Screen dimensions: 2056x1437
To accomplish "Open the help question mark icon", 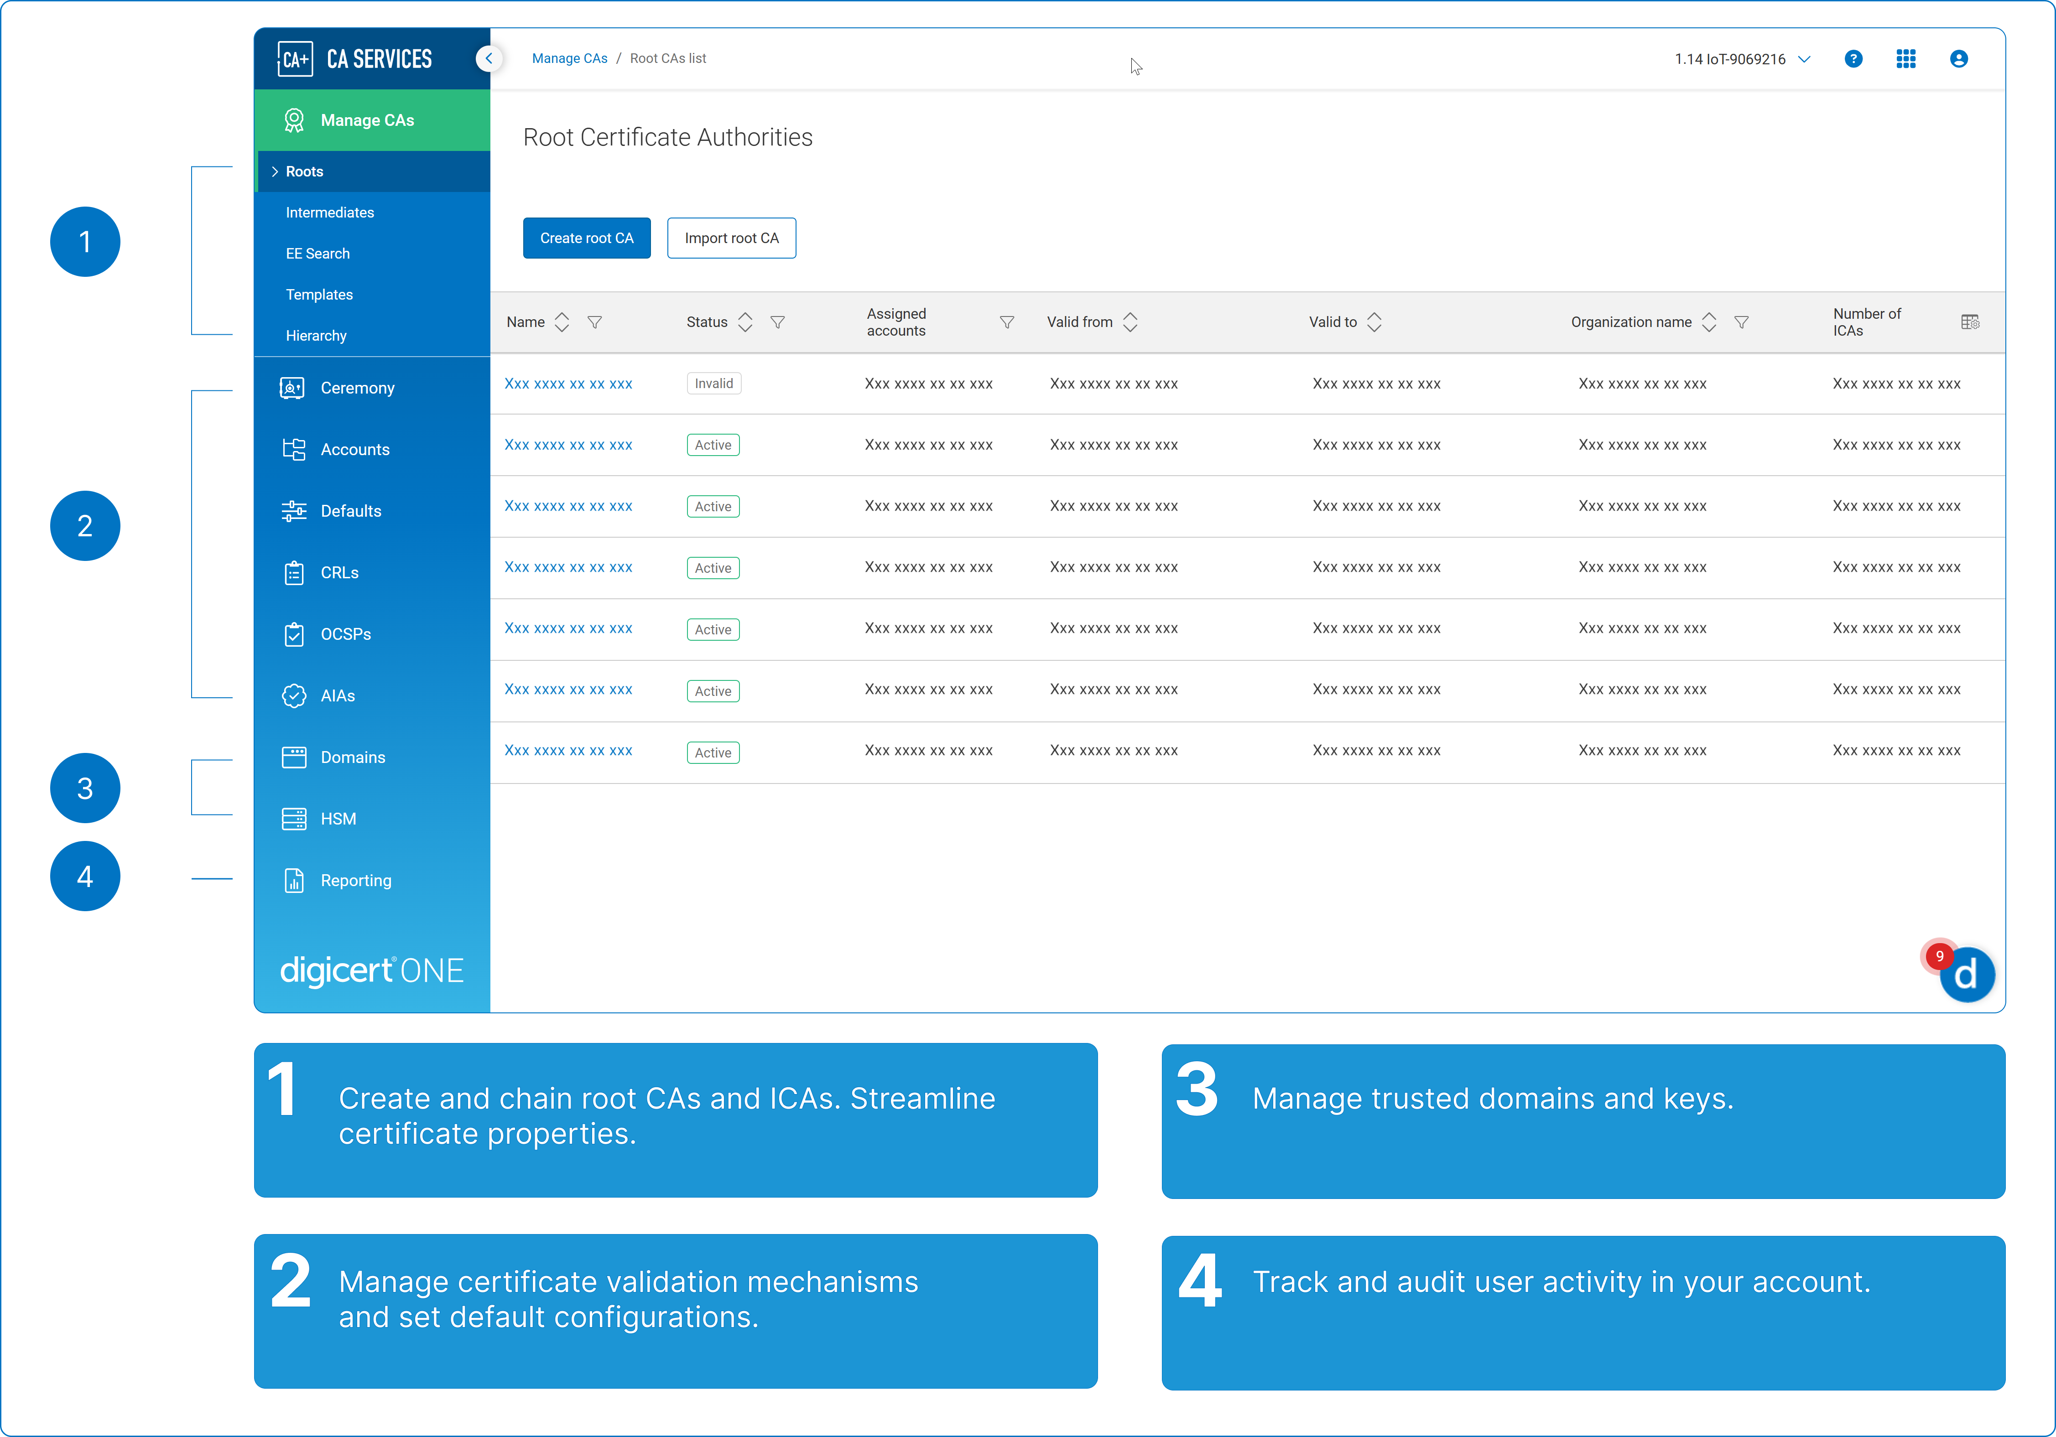I will click(x=1853, y=59).
